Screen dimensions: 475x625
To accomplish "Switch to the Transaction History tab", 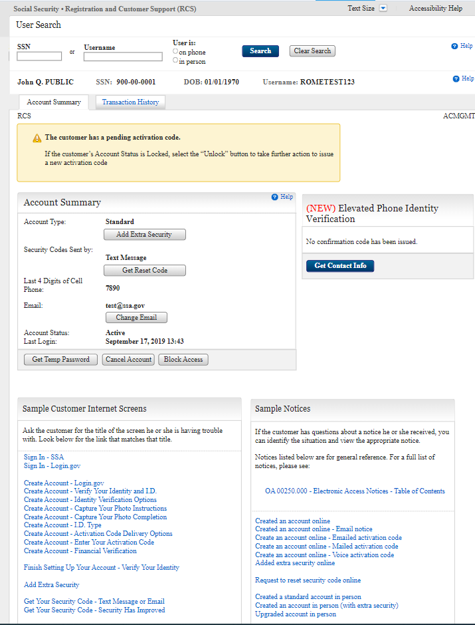I will coord(130,102).
